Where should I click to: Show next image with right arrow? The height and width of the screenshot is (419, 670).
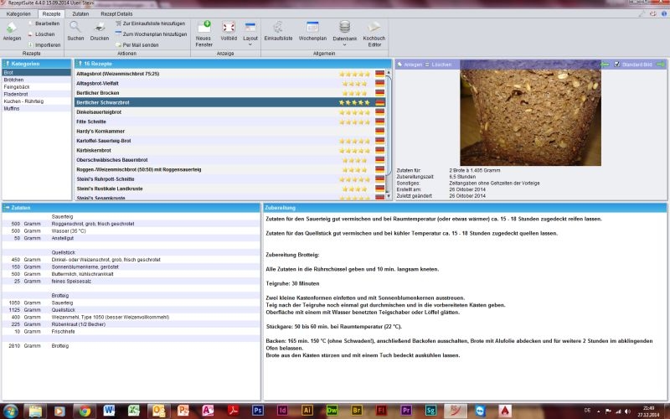(661, 65)
